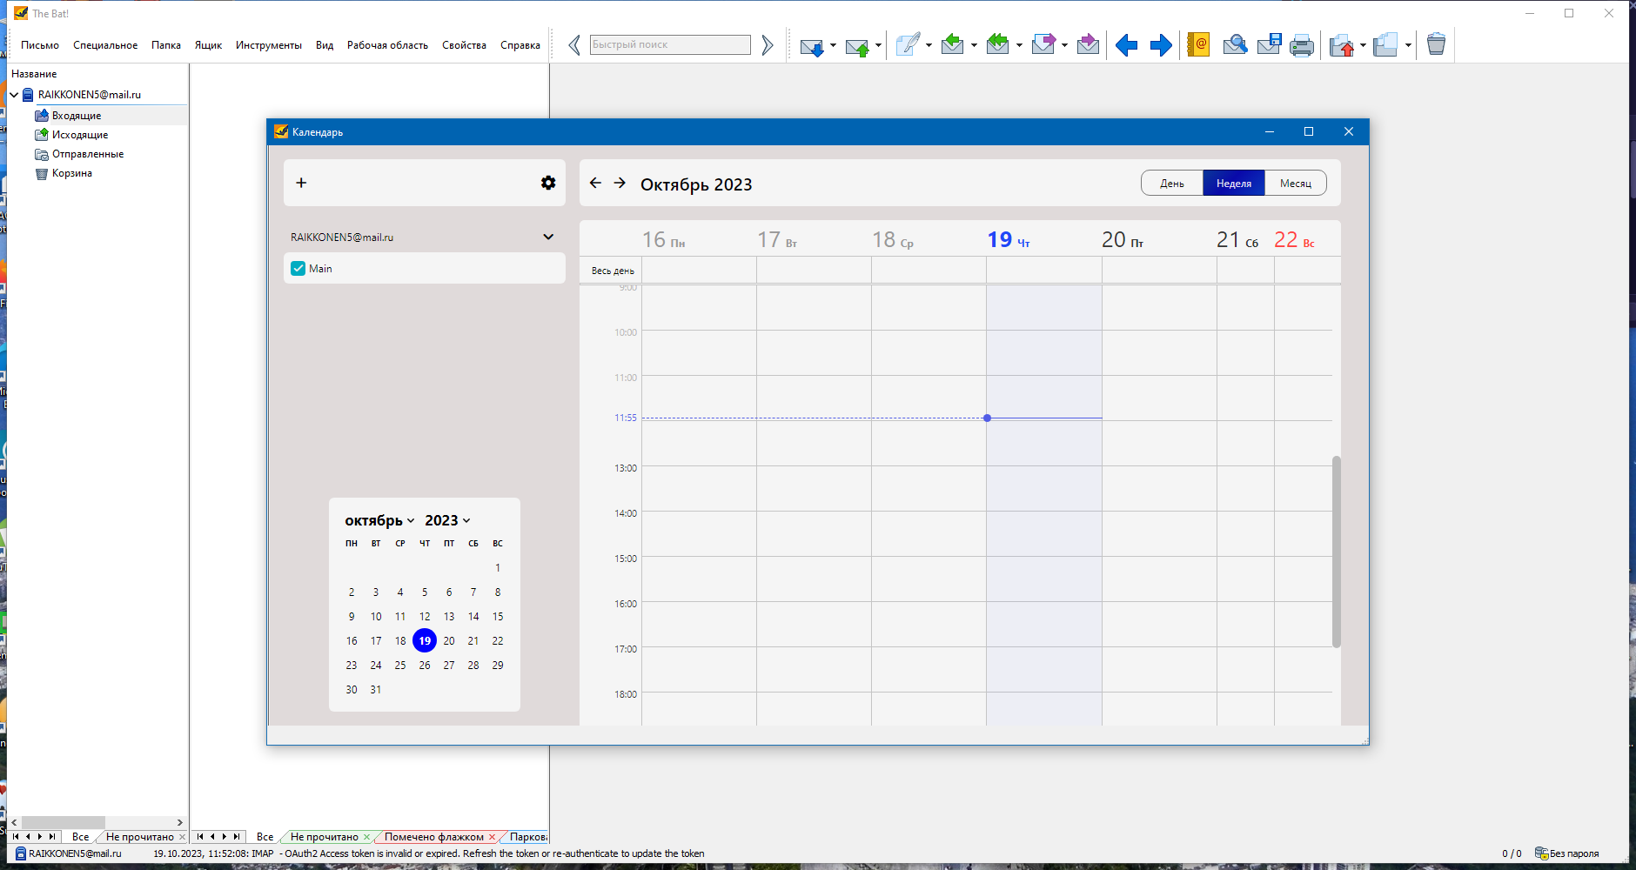Click the delete message trash icon
The width and height of the screenshot is (1636, 870).
point(1436,43)
